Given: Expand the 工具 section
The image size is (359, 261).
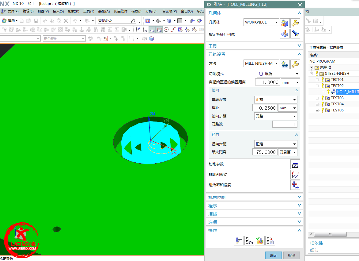Looking at the screenshot, I should [299, 45].
